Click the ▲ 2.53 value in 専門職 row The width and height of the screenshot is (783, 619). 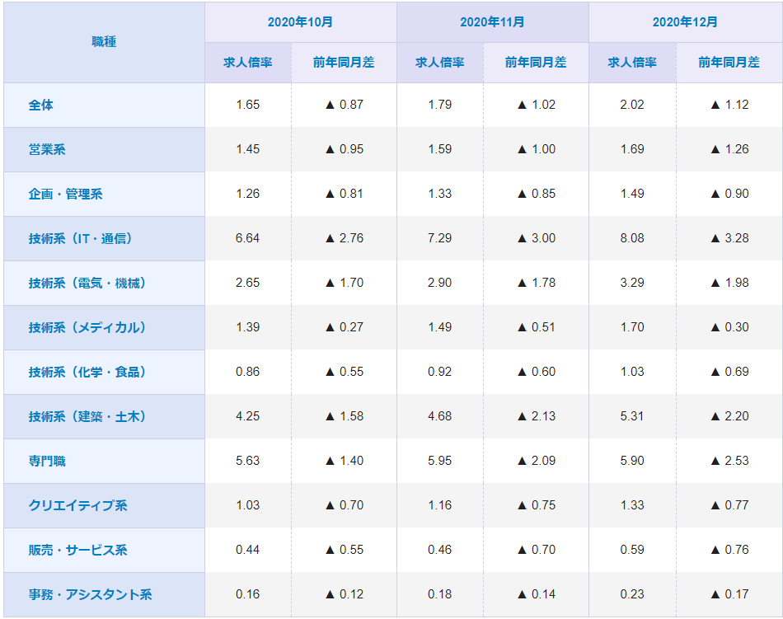(x=729, y=460)
